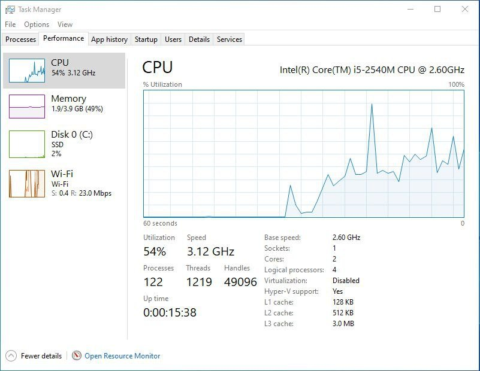
Task: Open the Users tab
Action: pos(173,39)
